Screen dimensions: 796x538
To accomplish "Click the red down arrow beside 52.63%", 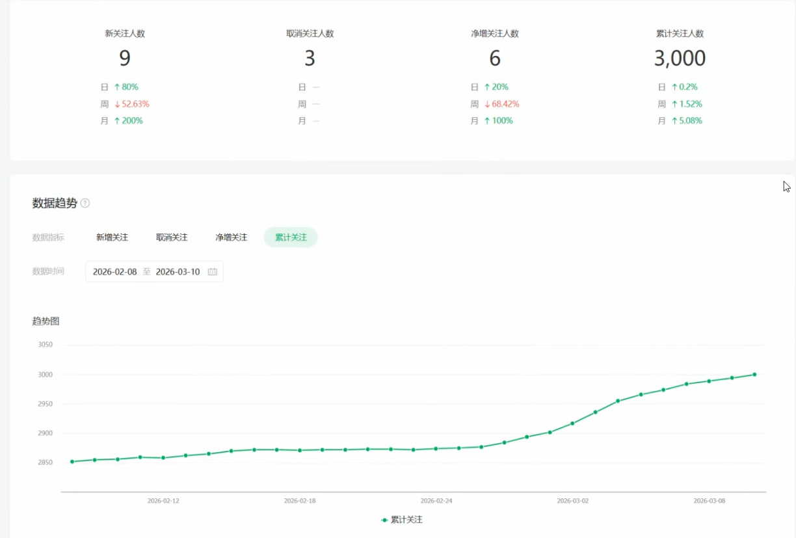I will [x=118, y=104].
